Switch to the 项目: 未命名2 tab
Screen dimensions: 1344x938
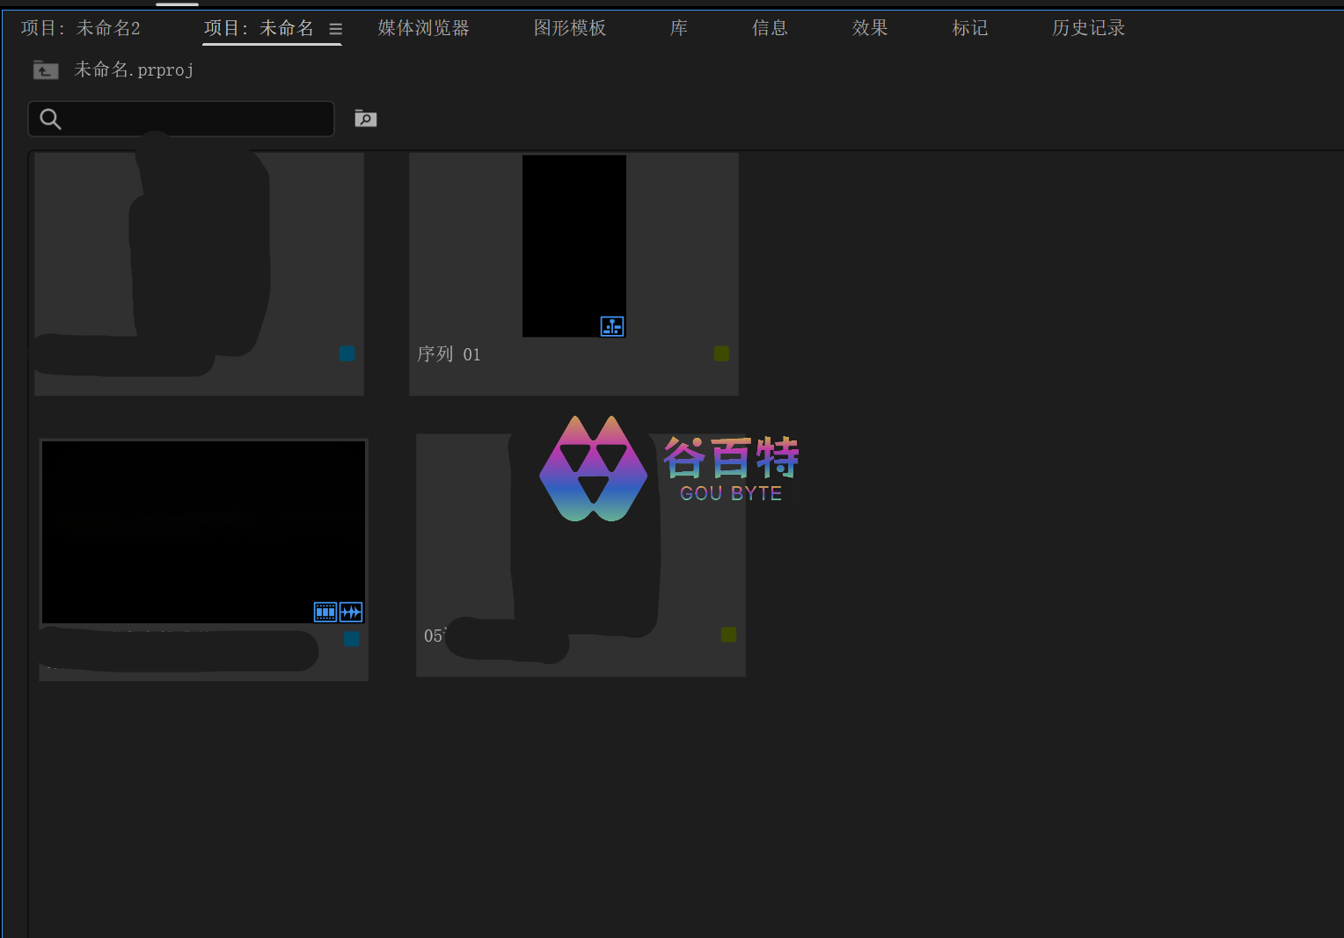click(x=81, y=28)
